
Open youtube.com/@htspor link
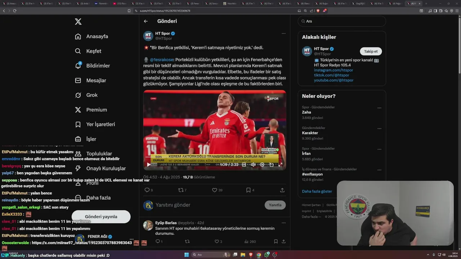pyautogui.click(x=334, y=80)
